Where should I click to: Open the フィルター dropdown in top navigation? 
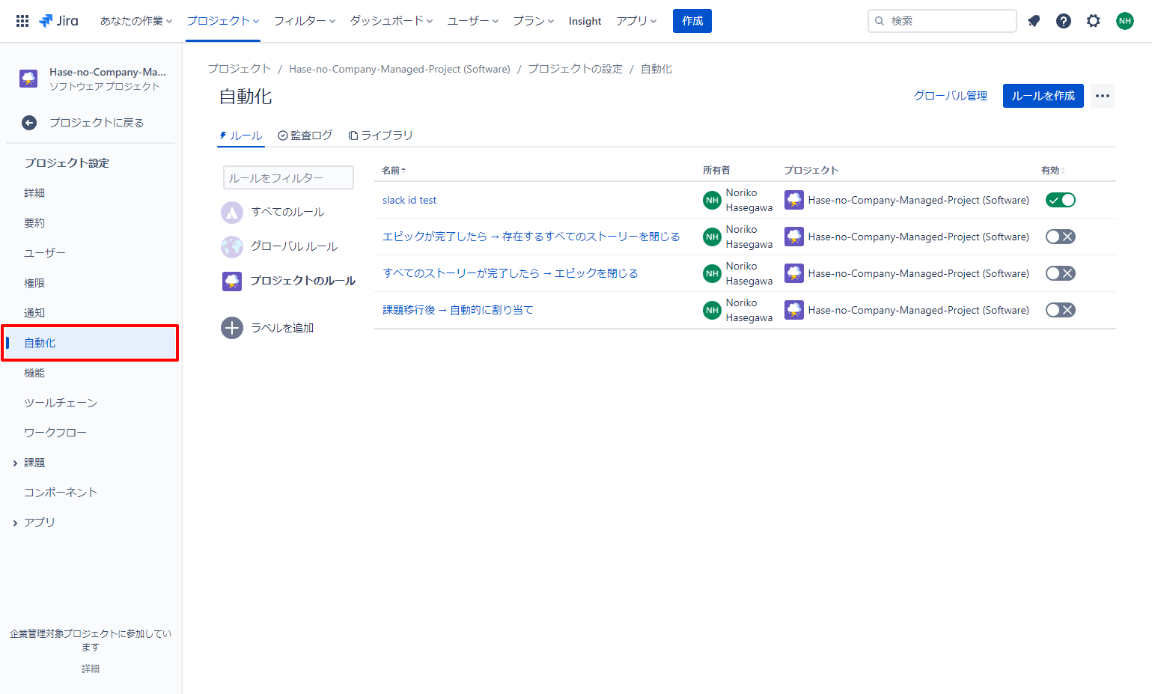304,21
